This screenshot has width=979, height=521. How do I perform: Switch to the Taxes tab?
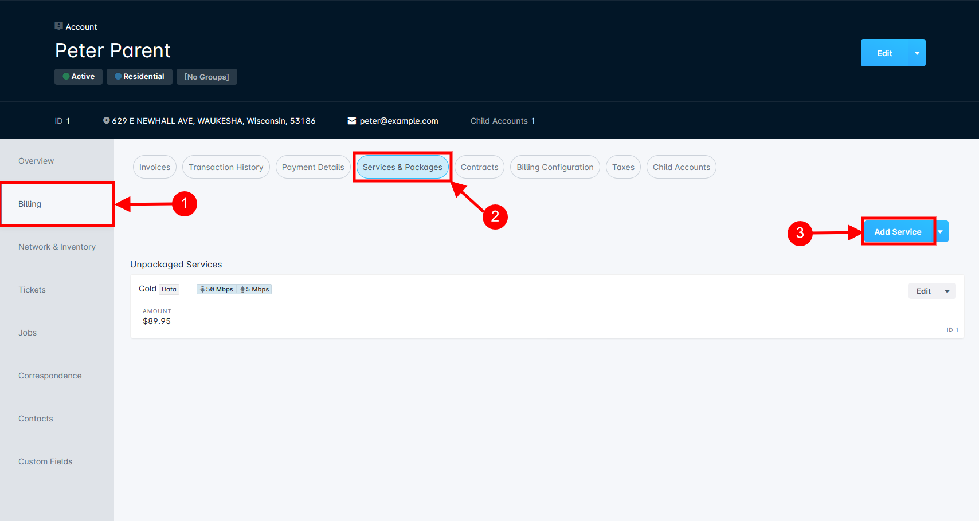[623, 167]
